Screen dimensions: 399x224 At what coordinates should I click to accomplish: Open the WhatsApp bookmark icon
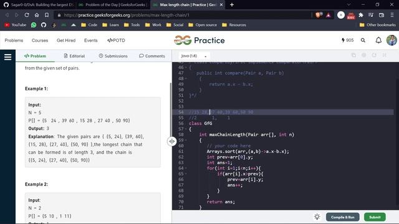[34, 25]
